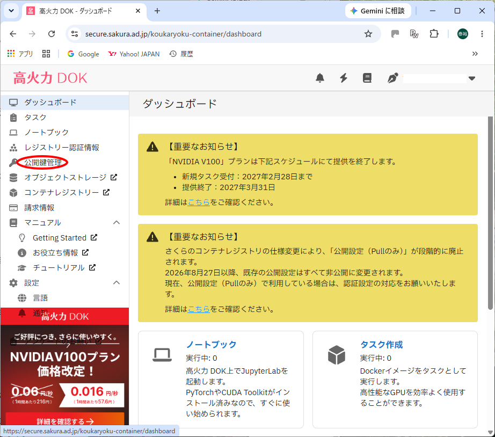Click the clipboard icon beside タスク

13,118
